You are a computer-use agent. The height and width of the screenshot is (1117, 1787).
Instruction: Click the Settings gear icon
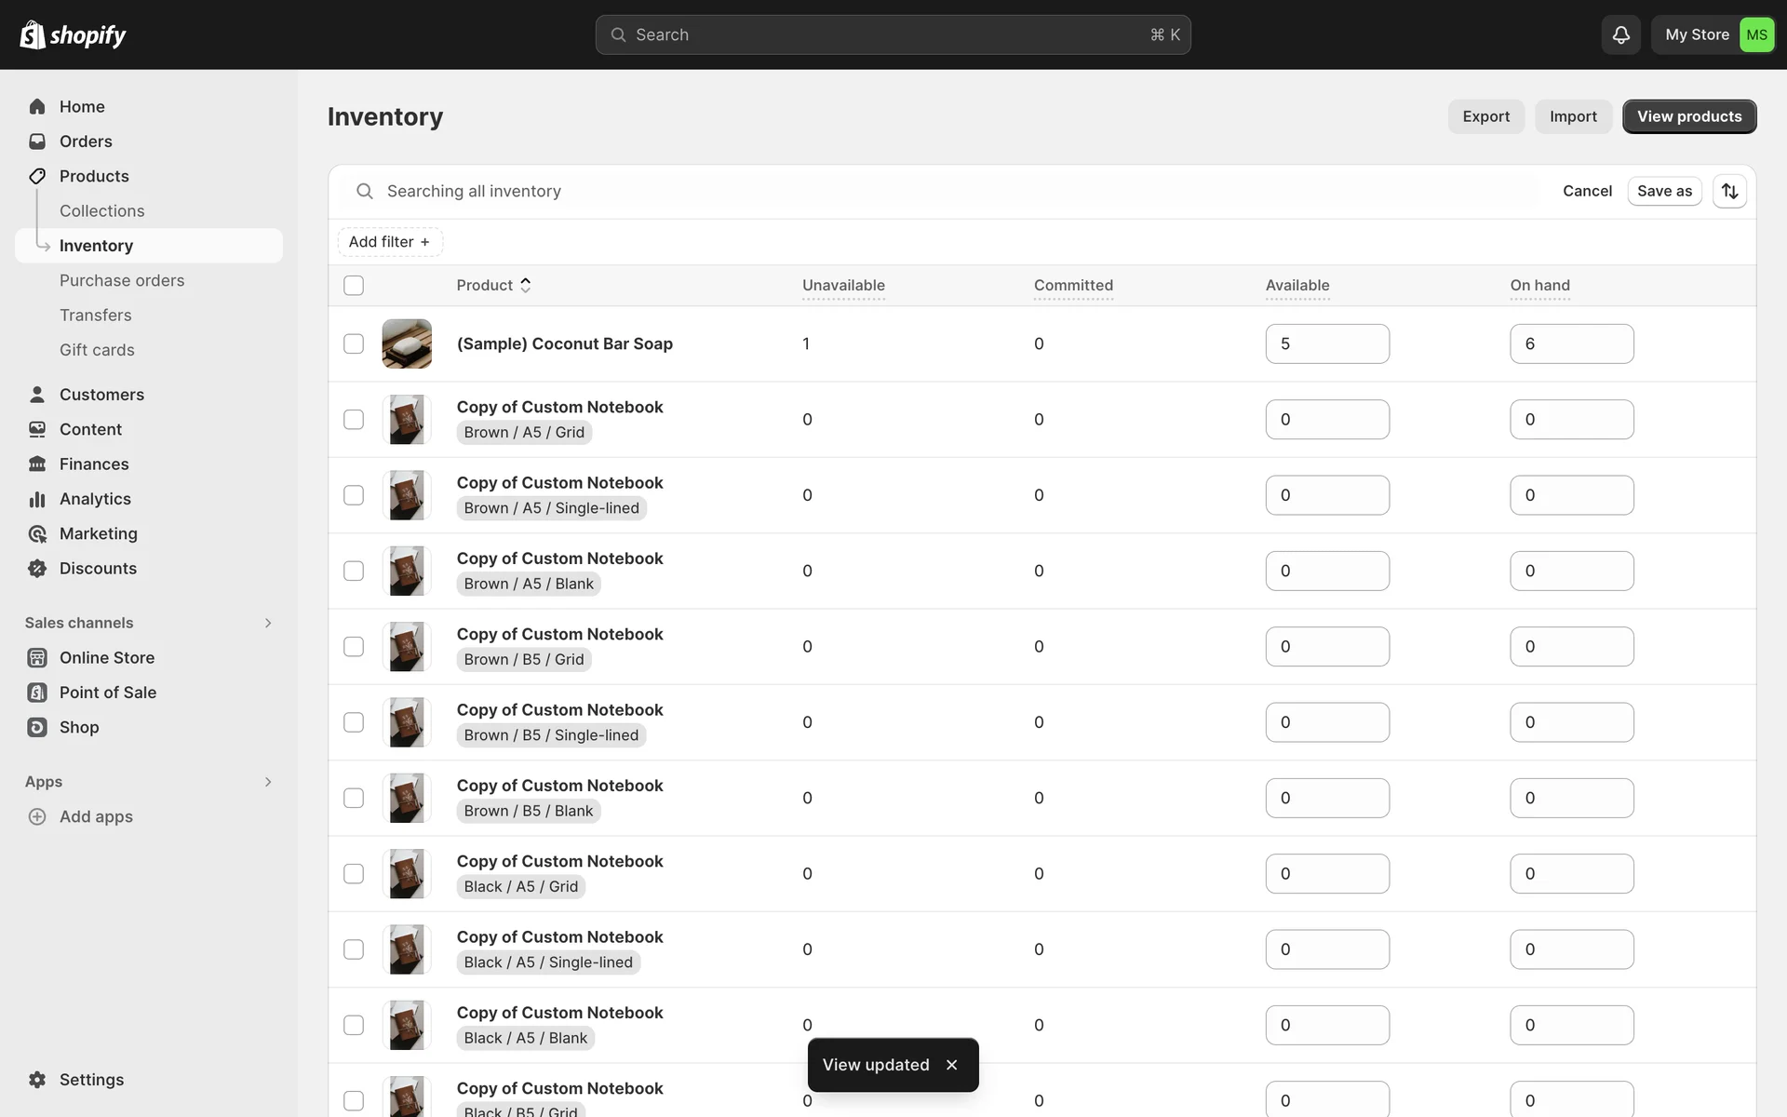click(37, 1080)
